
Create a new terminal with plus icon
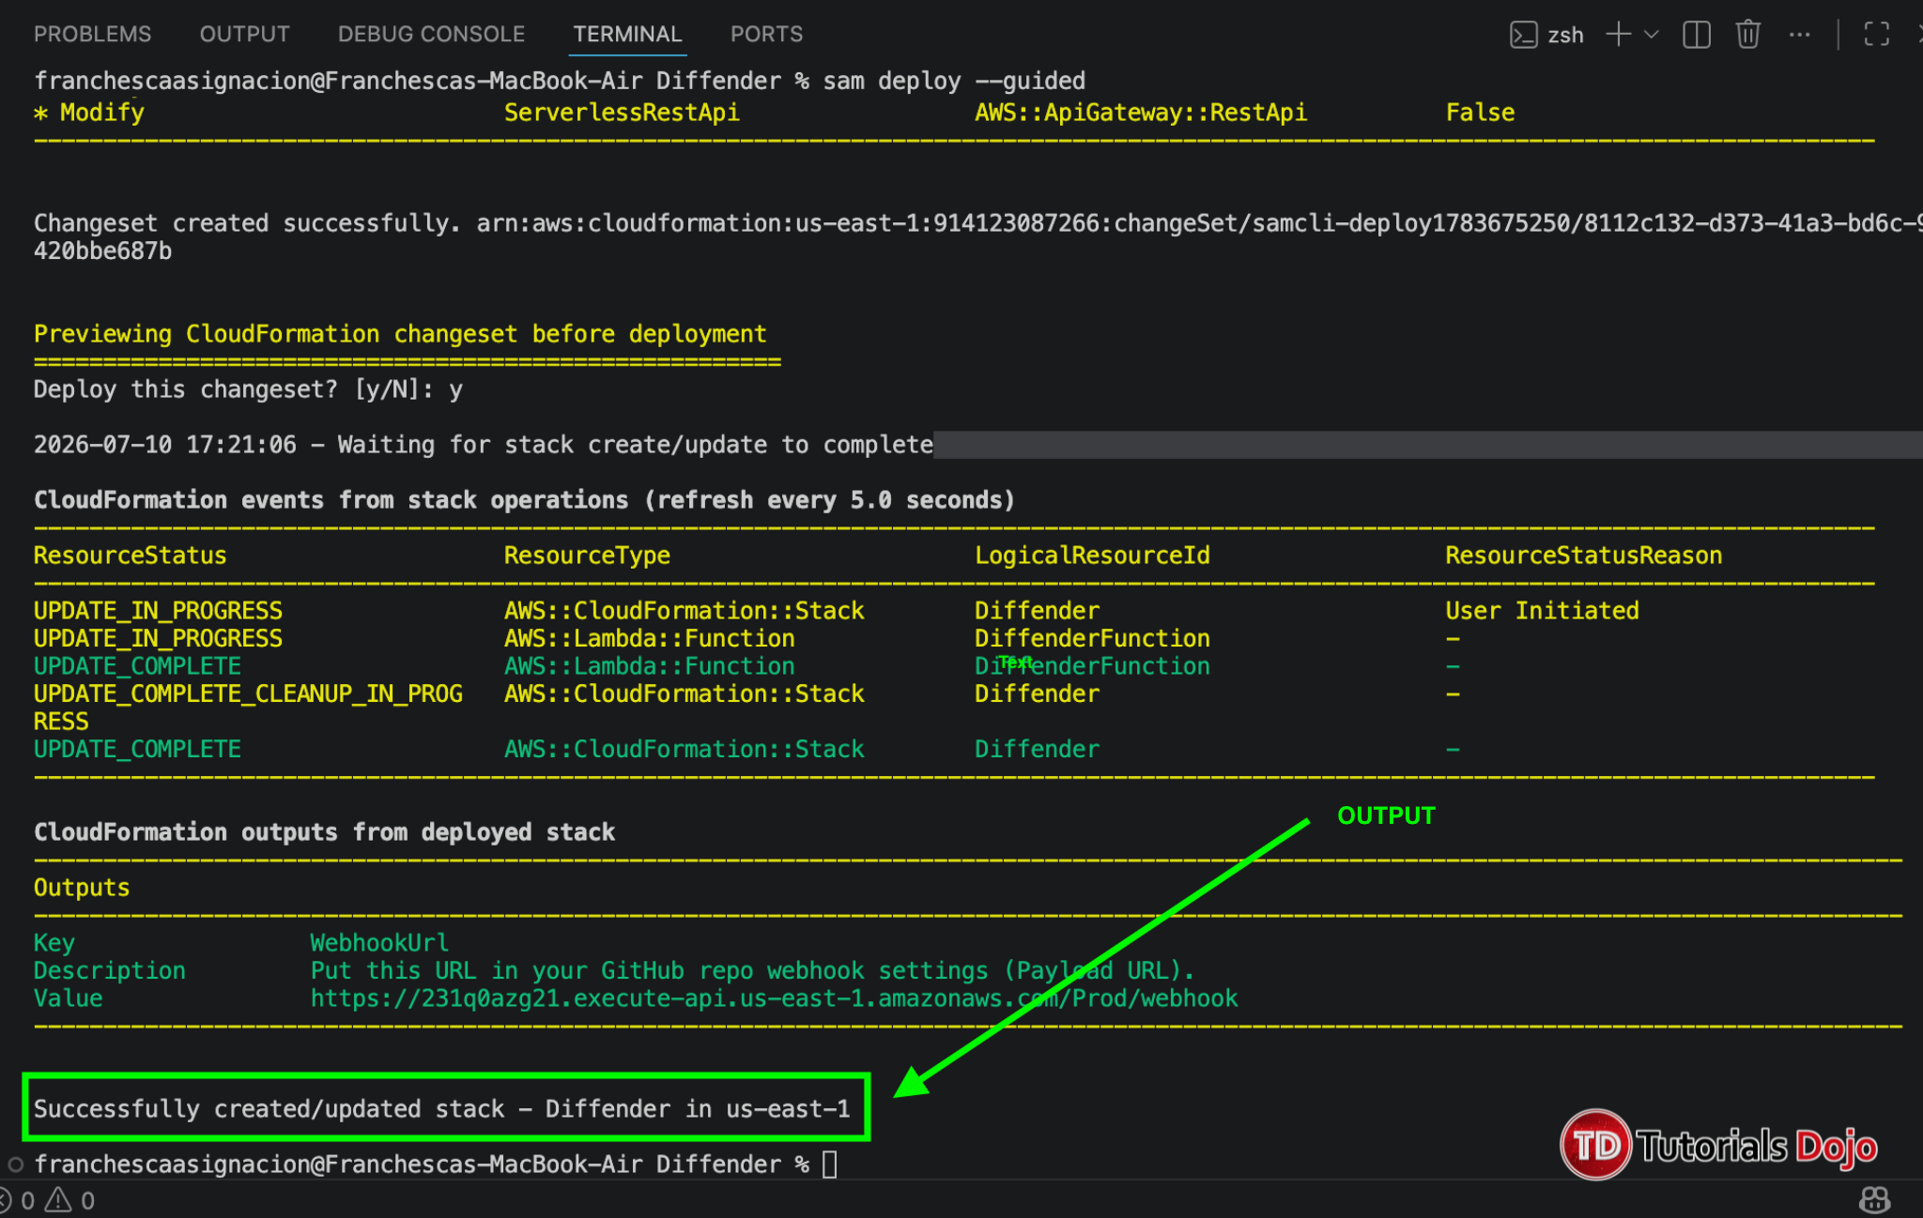coord(1618,35)
